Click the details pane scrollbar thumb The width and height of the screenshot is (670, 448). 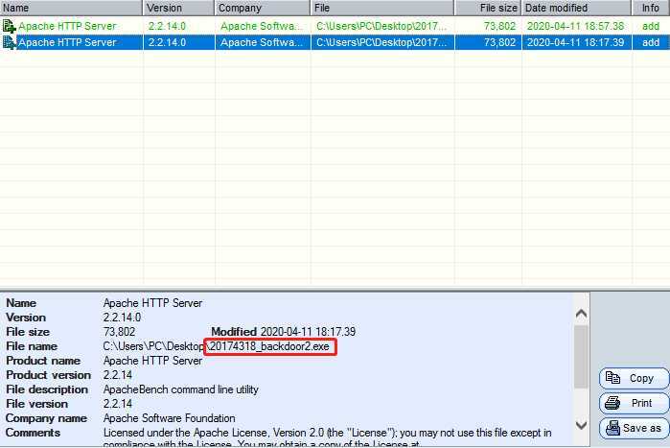click(x=581, y=357)
